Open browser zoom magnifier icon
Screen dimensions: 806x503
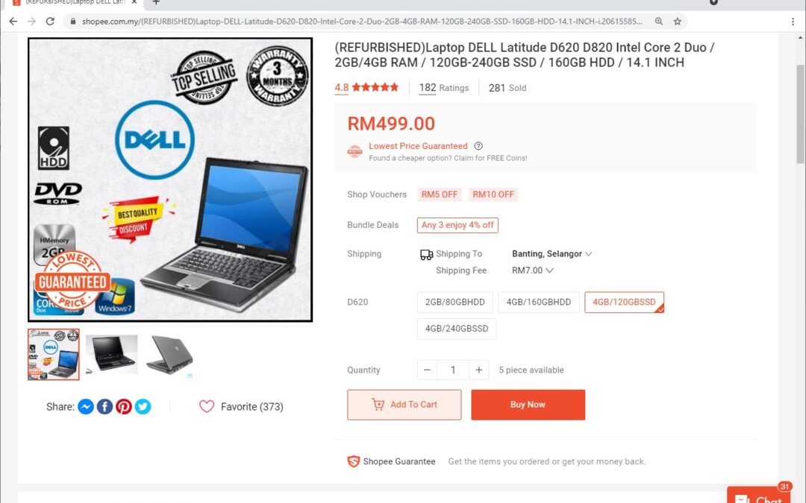658,22
